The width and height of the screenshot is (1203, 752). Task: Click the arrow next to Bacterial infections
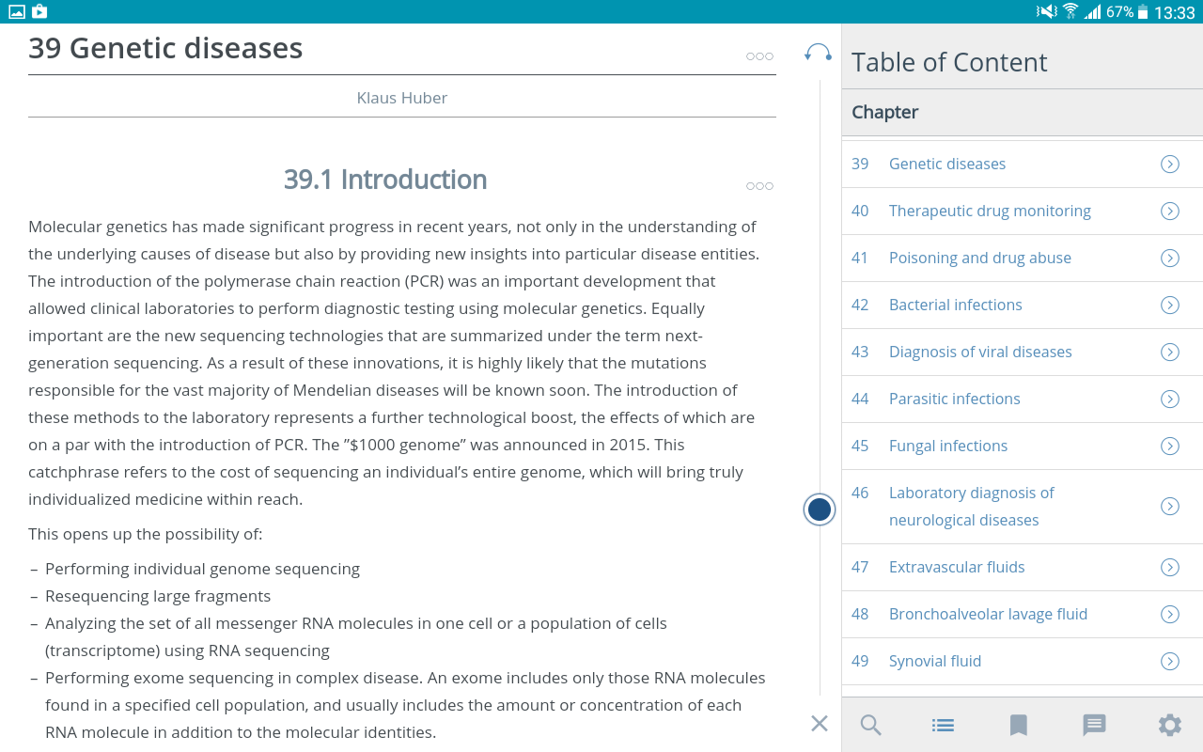[x=1169, y=305]
